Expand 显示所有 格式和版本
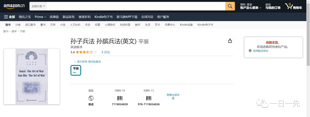This screenshot has height=117, width=310. click(x=88, y=62)
